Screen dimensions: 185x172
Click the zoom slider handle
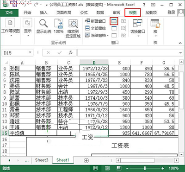pos(145,168)
